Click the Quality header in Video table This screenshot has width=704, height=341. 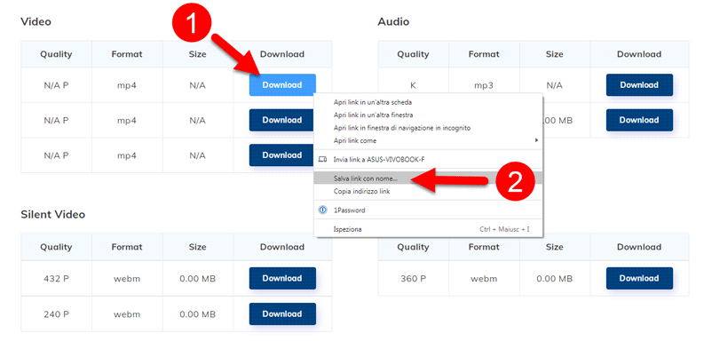(56, 54)
